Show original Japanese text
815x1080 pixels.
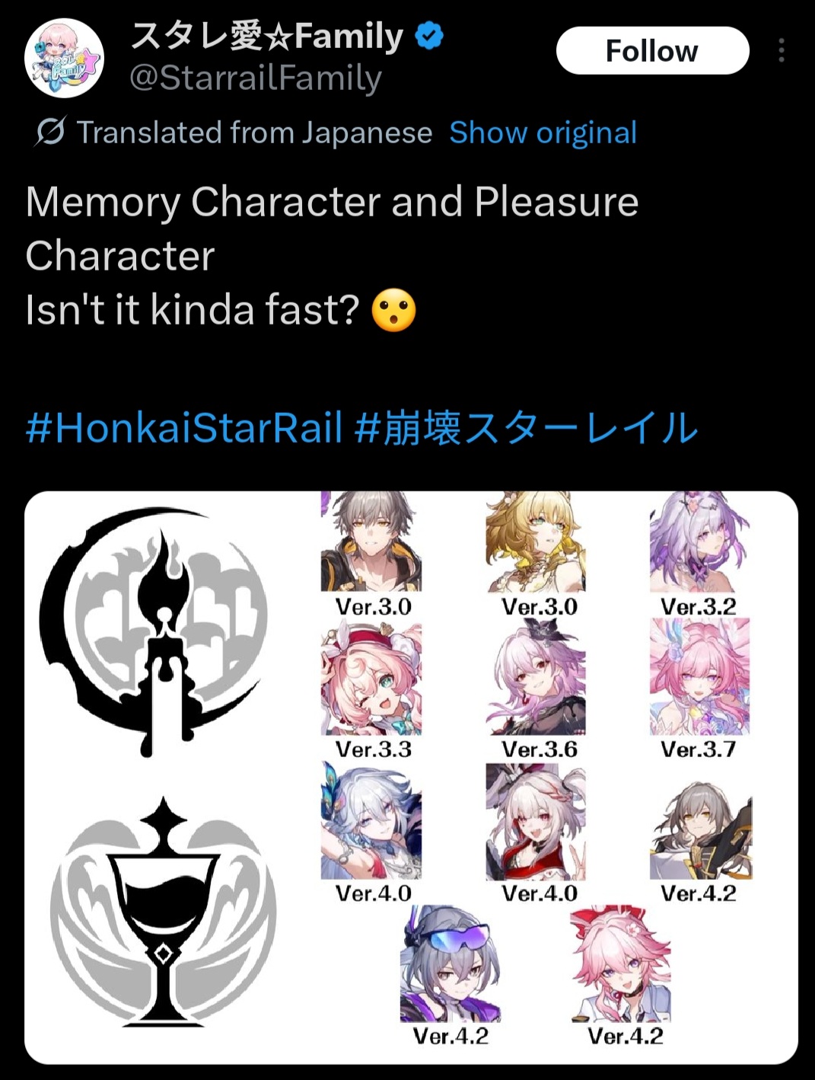pos(543,133)
